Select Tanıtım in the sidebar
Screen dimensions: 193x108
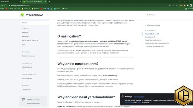34,23
